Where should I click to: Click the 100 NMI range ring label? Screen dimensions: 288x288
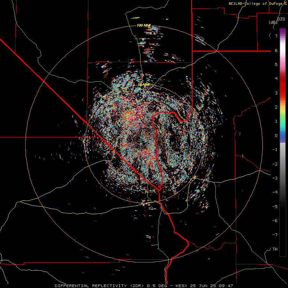pyautogui.click(x=144, y=25)
